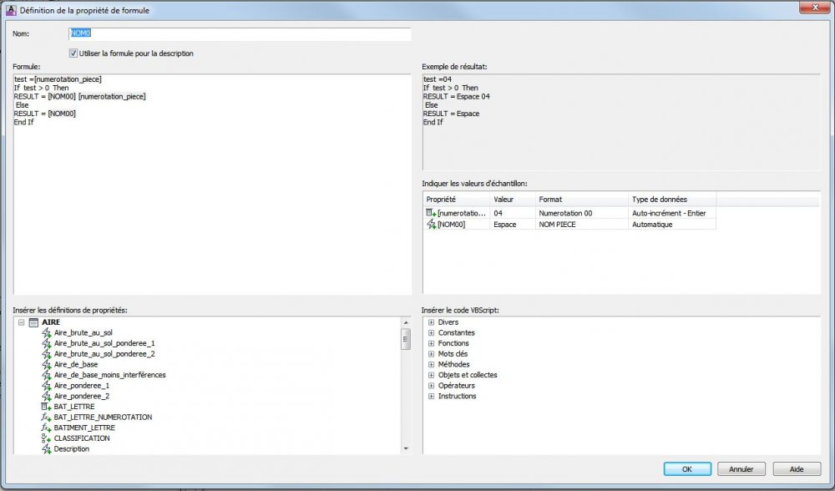This screenshot has height=491, width=835.
Task: Confirm with the OK button
Action: pos(687,469)
